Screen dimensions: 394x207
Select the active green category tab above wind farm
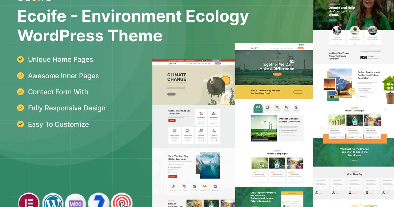tap(258, 108)
